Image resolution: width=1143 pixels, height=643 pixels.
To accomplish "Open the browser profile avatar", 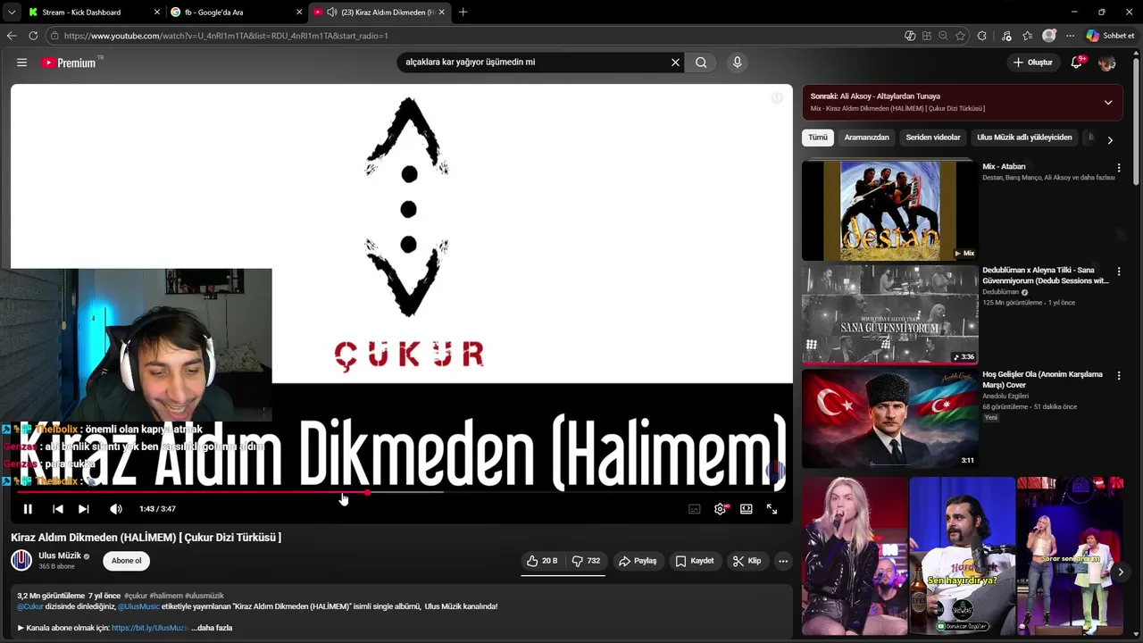I will tap(1049, 36).
